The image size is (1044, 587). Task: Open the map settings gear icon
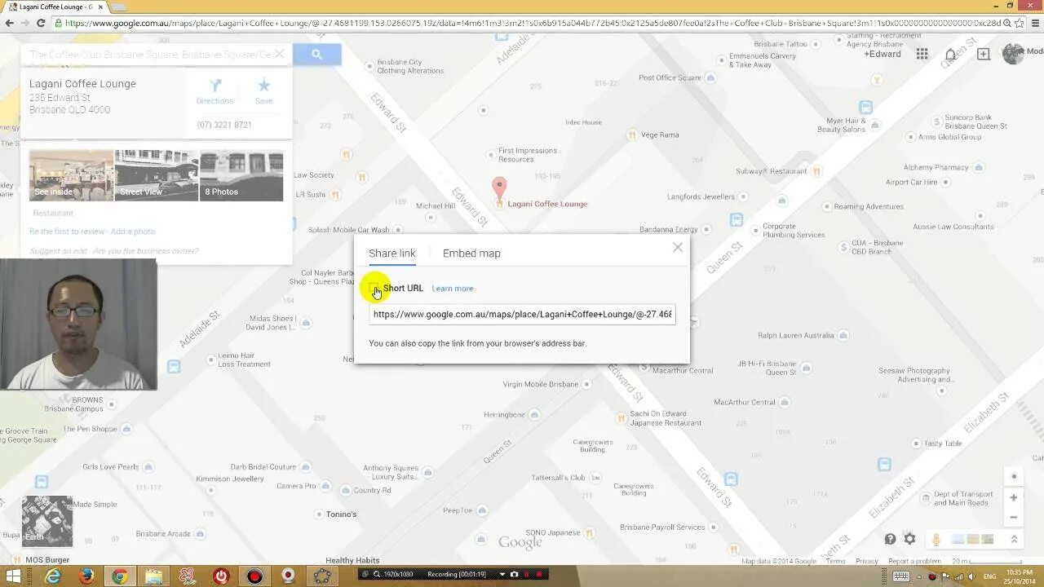909,539
